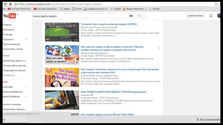Click the bookmark star icon in address bar

point(216,4)
